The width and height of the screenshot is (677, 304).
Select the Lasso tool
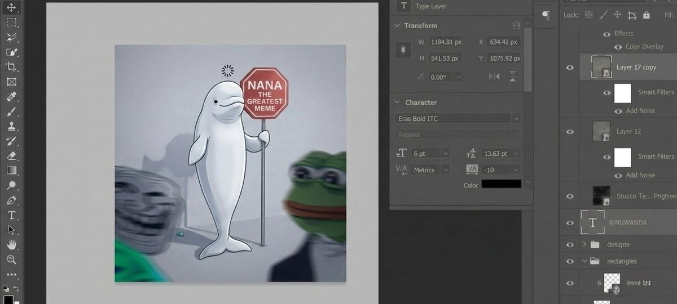point(11,37)
